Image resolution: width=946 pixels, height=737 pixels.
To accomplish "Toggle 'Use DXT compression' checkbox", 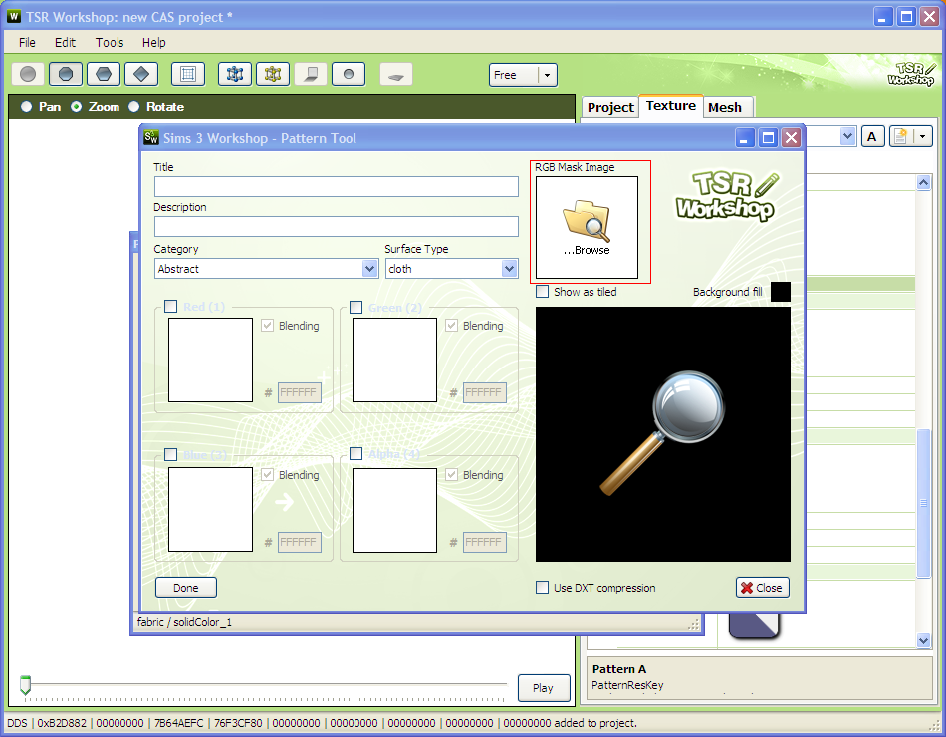I will pos(543,588).
